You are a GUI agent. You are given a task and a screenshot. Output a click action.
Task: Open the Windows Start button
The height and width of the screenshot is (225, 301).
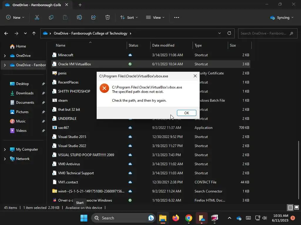click(x=84, y=218)
